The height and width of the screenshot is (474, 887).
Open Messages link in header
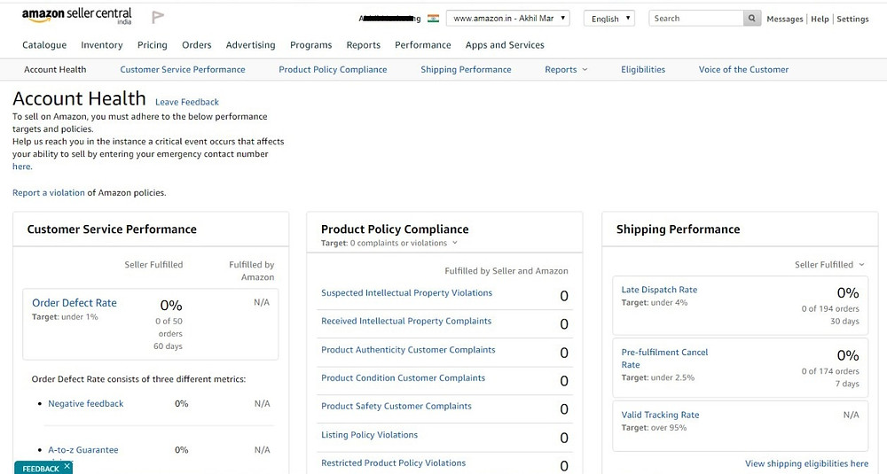(785, 19)
